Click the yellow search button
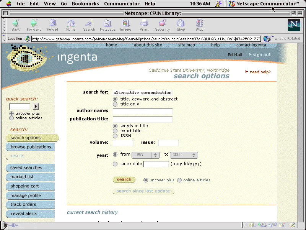The height and width of the screenshot is (230, 306). click(x=124, y=180)
